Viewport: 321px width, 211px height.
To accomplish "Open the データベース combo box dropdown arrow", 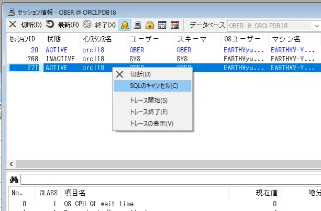I will point(316,26).
